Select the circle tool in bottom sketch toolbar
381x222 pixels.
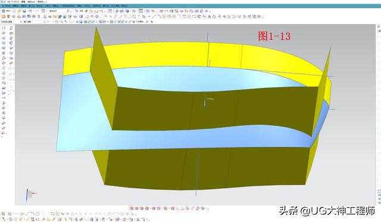click(x=38, y=214)
